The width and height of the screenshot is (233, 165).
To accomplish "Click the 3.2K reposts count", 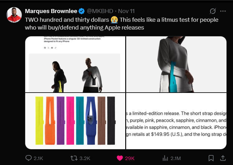I will pos(85,158).
